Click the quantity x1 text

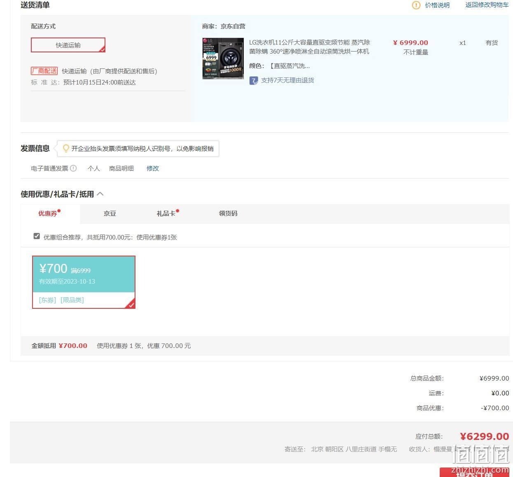[463, 43]
